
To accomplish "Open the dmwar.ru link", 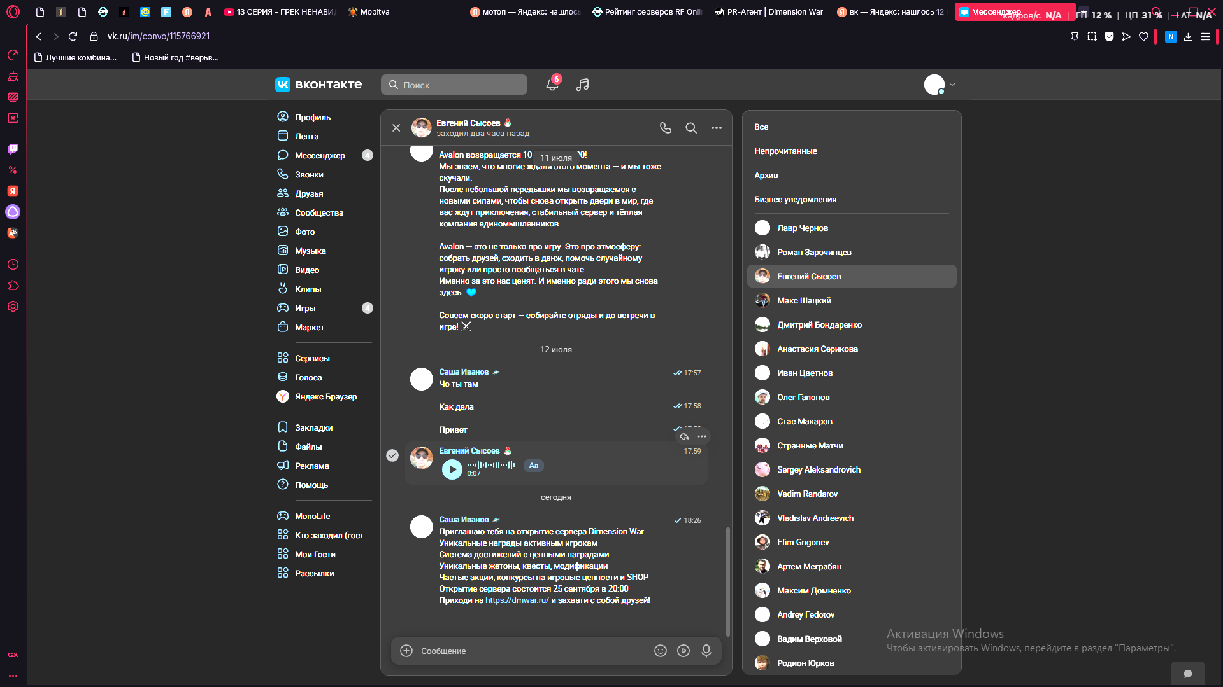I will point(517,600).
